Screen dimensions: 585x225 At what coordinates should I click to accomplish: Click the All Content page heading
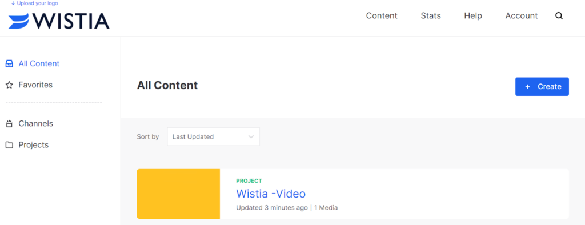(x=167, y=86)
